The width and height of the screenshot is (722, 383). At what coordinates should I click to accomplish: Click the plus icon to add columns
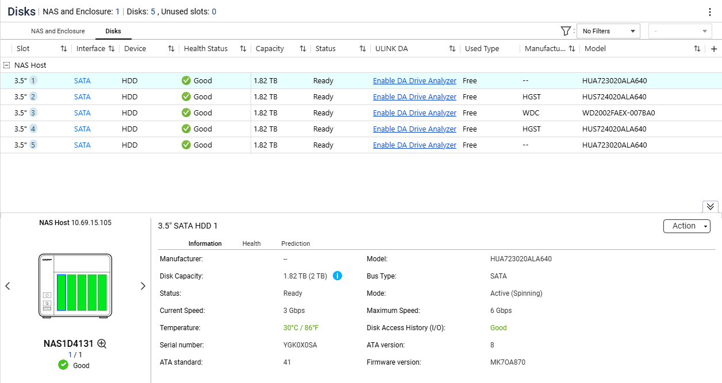pos(714,49)
